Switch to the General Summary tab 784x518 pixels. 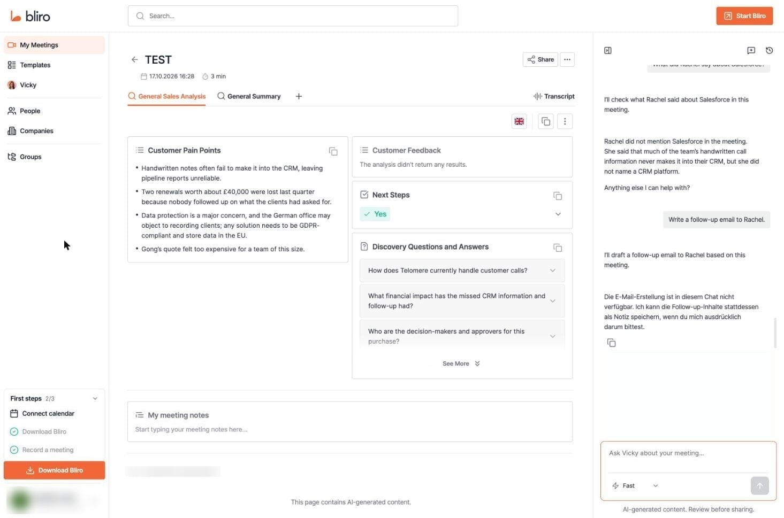(249, 96)
